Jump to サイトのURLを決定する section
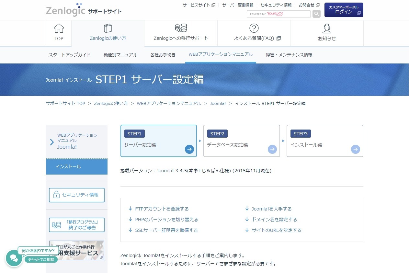The width and height of the screenshot is (409, 273). [277, 230]
